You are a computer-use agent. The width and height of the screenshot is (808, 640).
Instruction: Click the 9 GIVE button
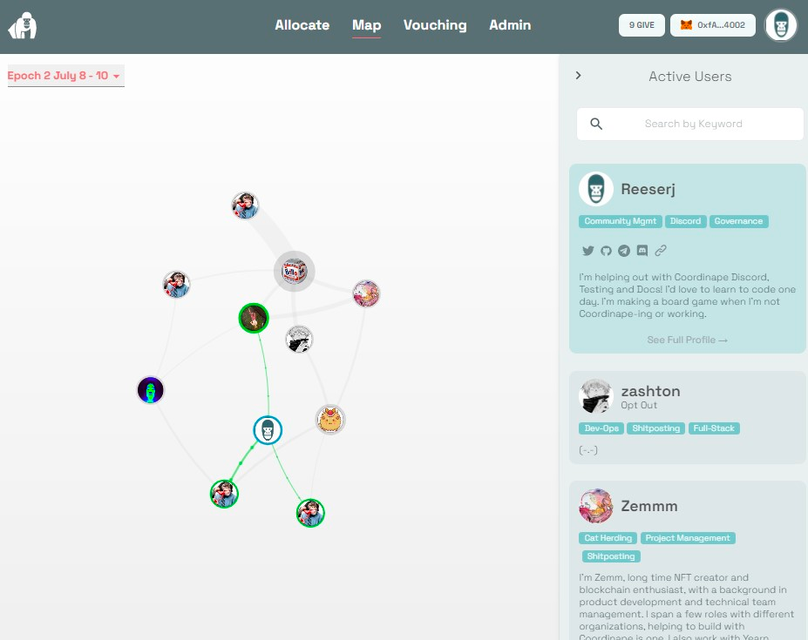(642, 25)
